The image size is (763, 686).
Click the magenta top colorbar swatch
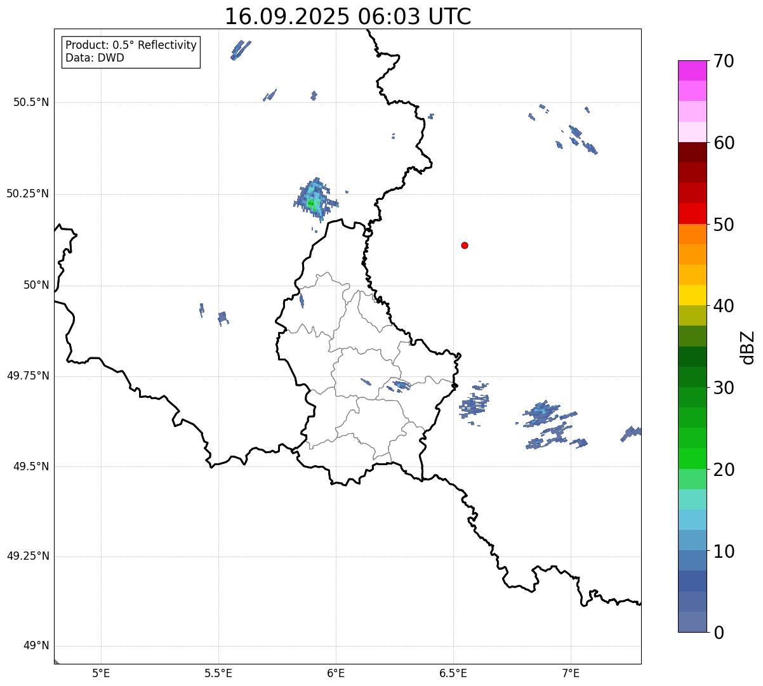[693, 70]
